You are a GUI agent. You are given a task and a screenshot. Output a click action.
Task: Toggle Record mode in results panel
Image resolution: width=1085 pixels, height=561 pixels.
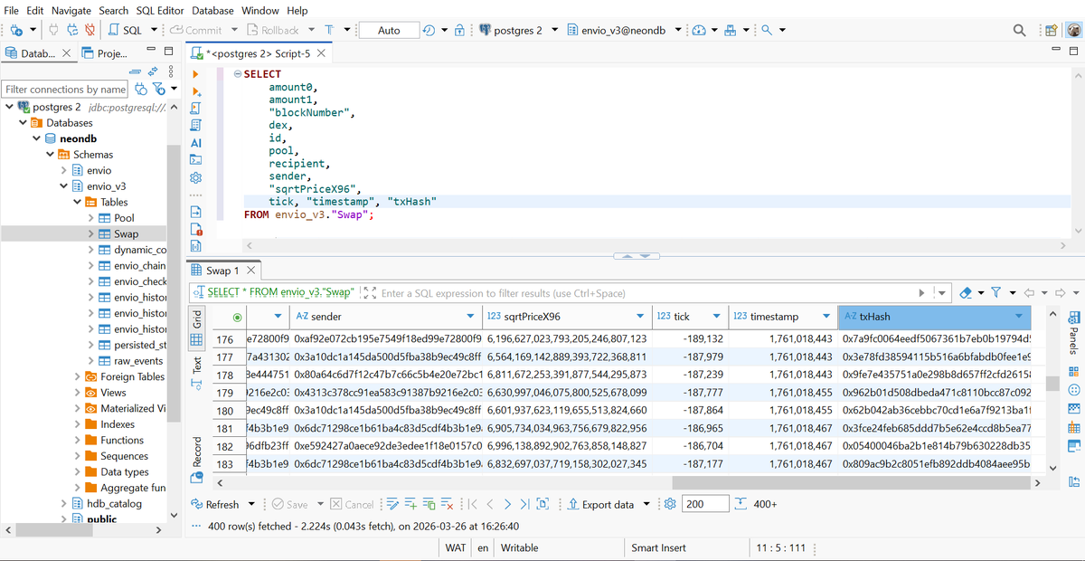[196, 458]
